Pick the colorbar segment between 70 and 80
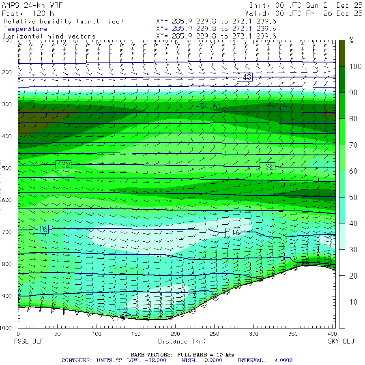The height and width of the screenshot is (365, 365). click(x=342, y=132)
